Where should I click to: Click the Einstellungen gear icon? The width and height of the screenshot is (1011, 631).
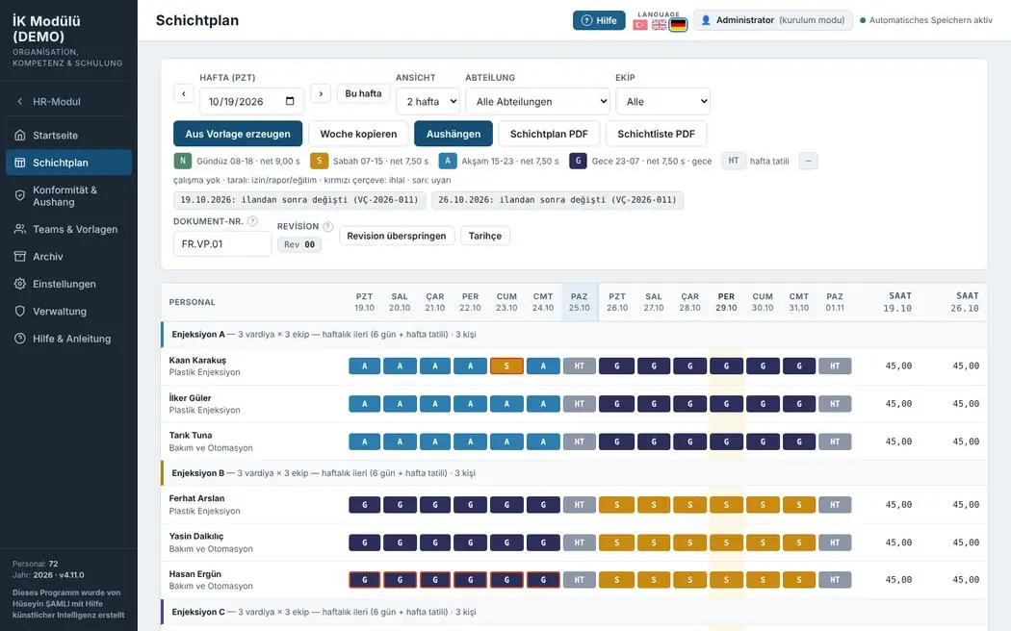pyautogui.click(x=20, y=284)
